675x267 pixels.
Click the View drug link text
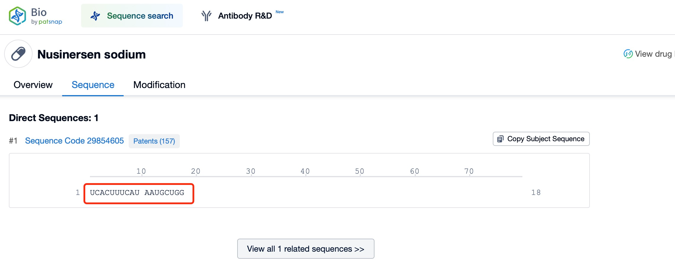(x=653, y=54)
